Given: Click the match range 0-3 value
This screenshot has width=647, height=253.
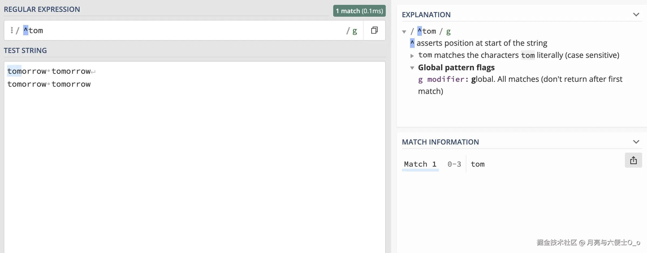Looking at the screenshot, I should click(x=454, y=164).
